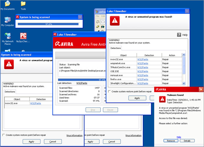Image resolution: width=204 pixels, height=147 pixels.
Task: Close the small 97.6% scan progress window
Action: (80, 17)
